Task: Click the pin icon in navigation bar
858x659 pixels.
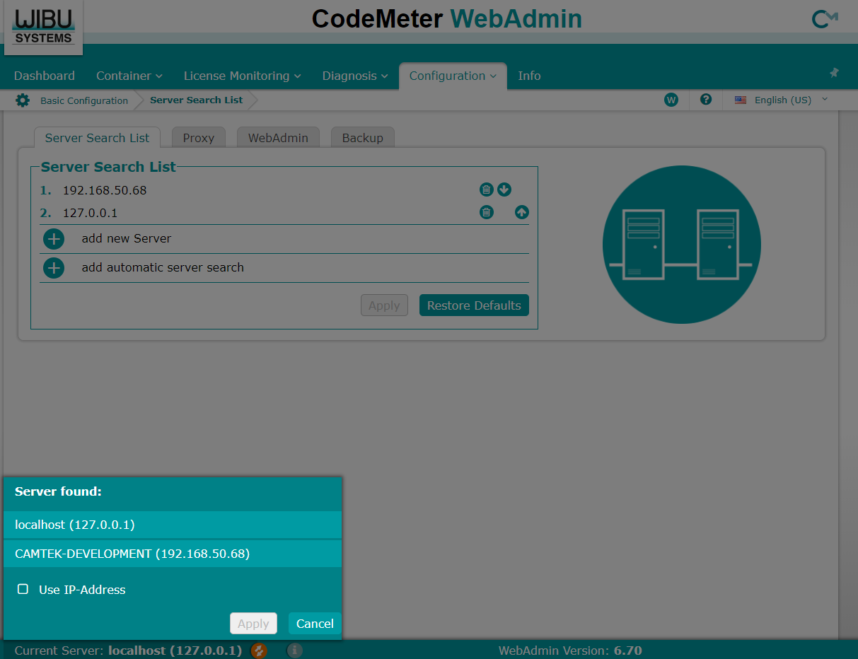Action: pyautogui.click(x=834, y=73)
